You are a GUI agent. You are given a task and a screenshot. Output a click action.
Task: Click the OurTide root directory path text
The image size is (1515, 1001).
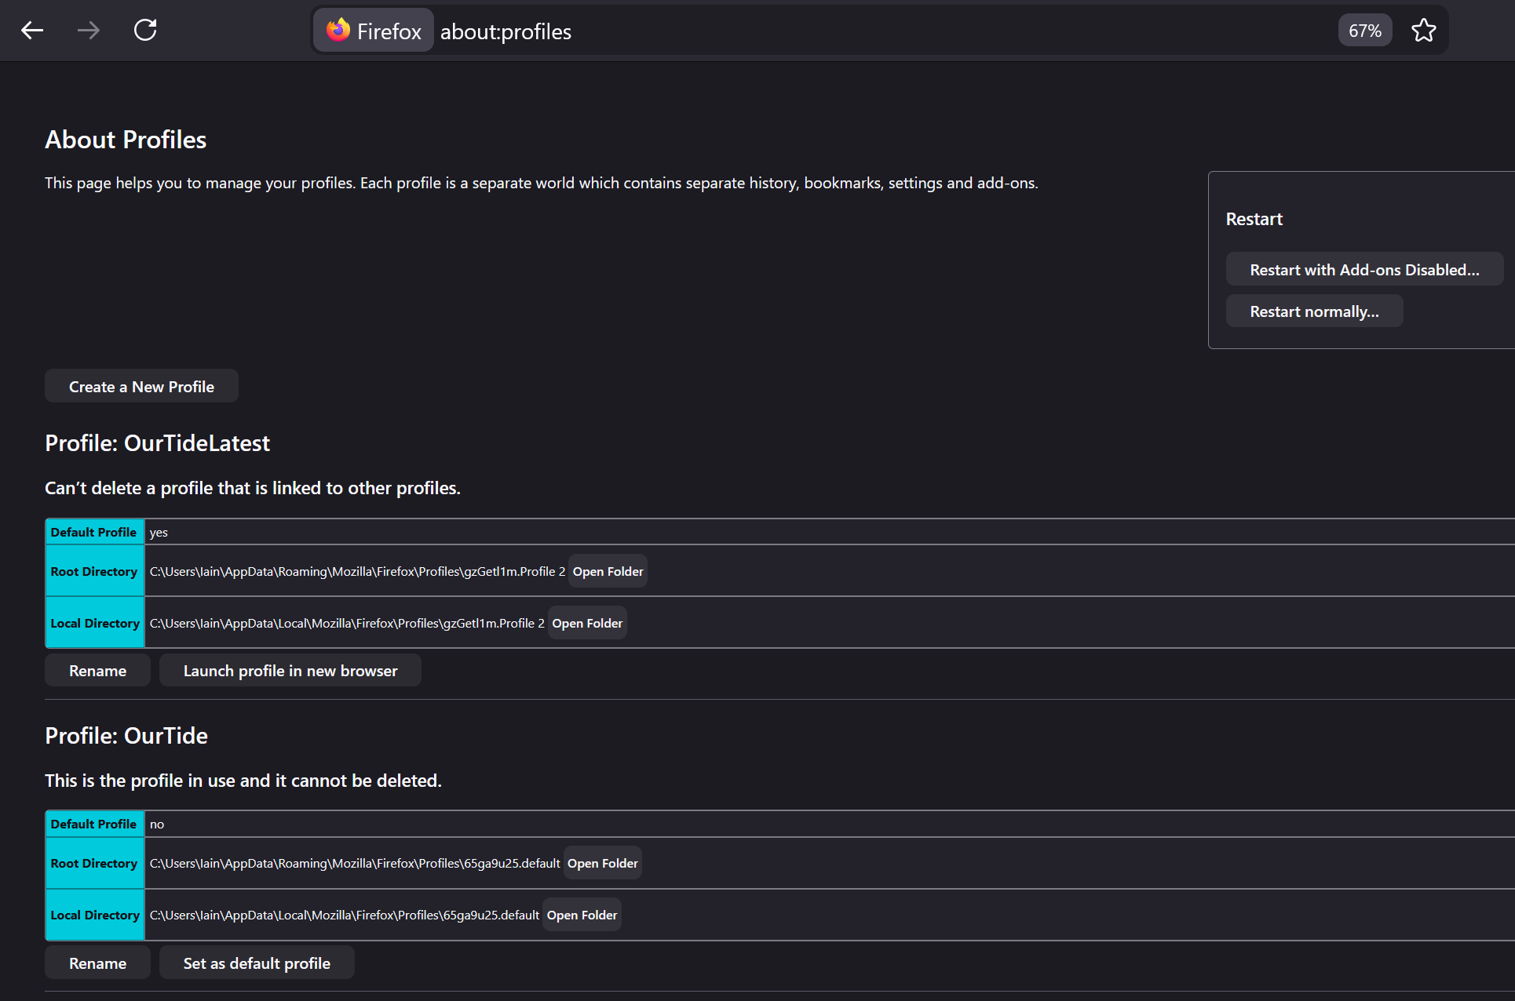click(x=354, y=863)
